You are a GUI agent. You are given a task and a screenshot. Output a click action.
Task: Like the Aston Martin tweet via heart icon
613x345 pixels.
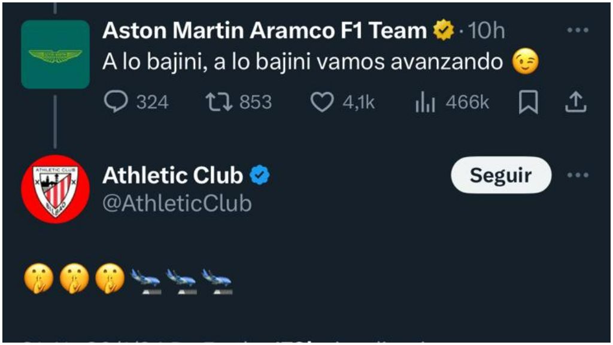[x=324, y=102]
